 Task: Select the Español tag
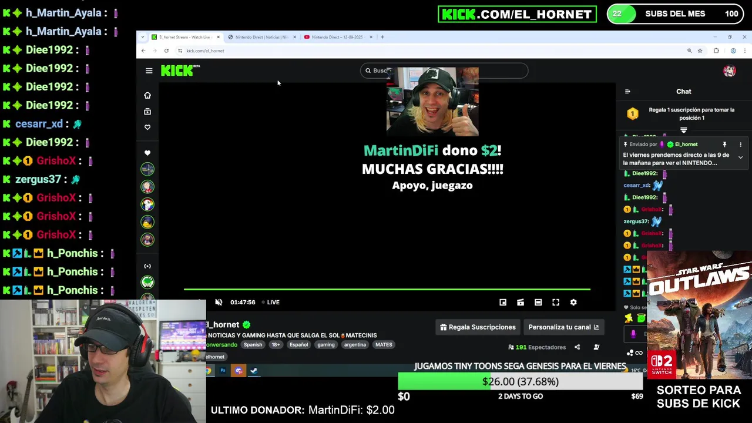tap(298, 345)
